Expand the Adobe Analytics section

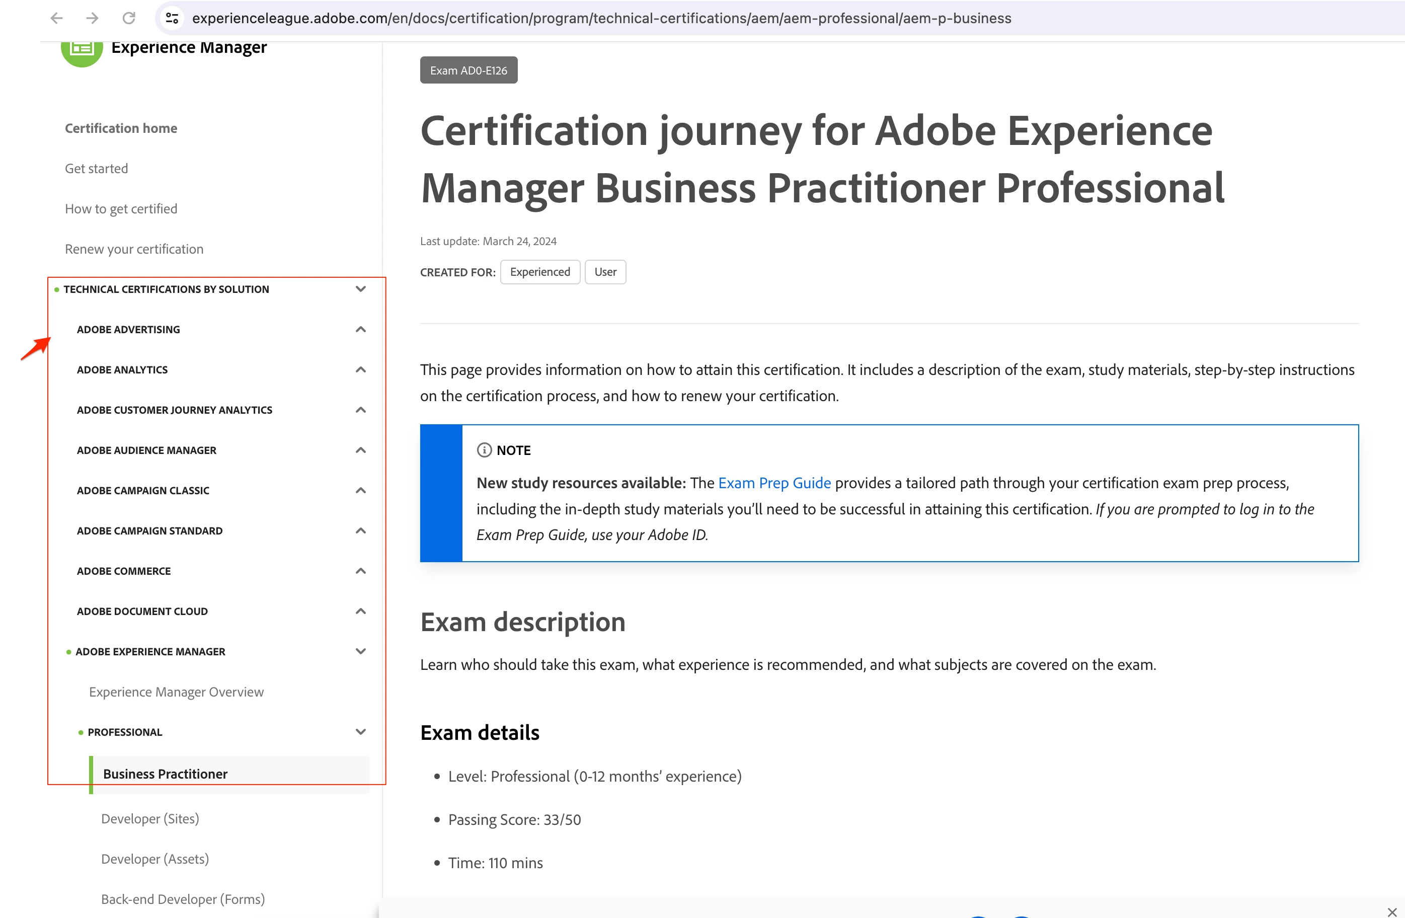[361, 369]
